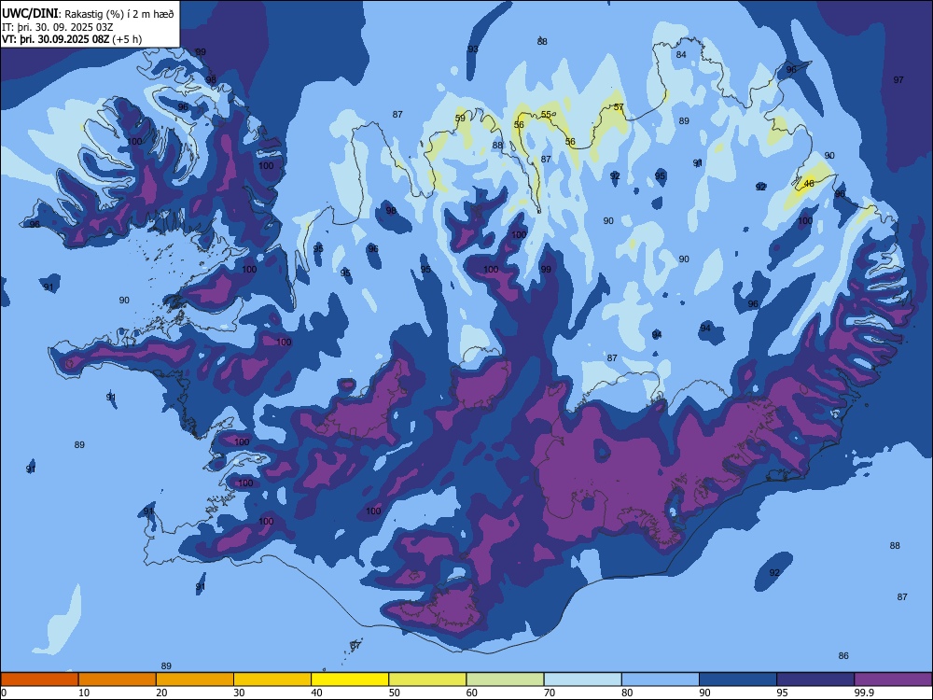
Task: Click the value 97 at the right edge
Action: click(x=898, y=79)
